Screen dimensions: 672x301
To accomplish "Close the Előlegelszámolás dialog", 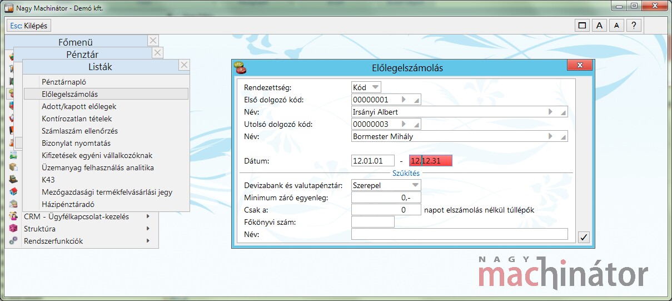I will pyautogui.click(x=579, y=66).
